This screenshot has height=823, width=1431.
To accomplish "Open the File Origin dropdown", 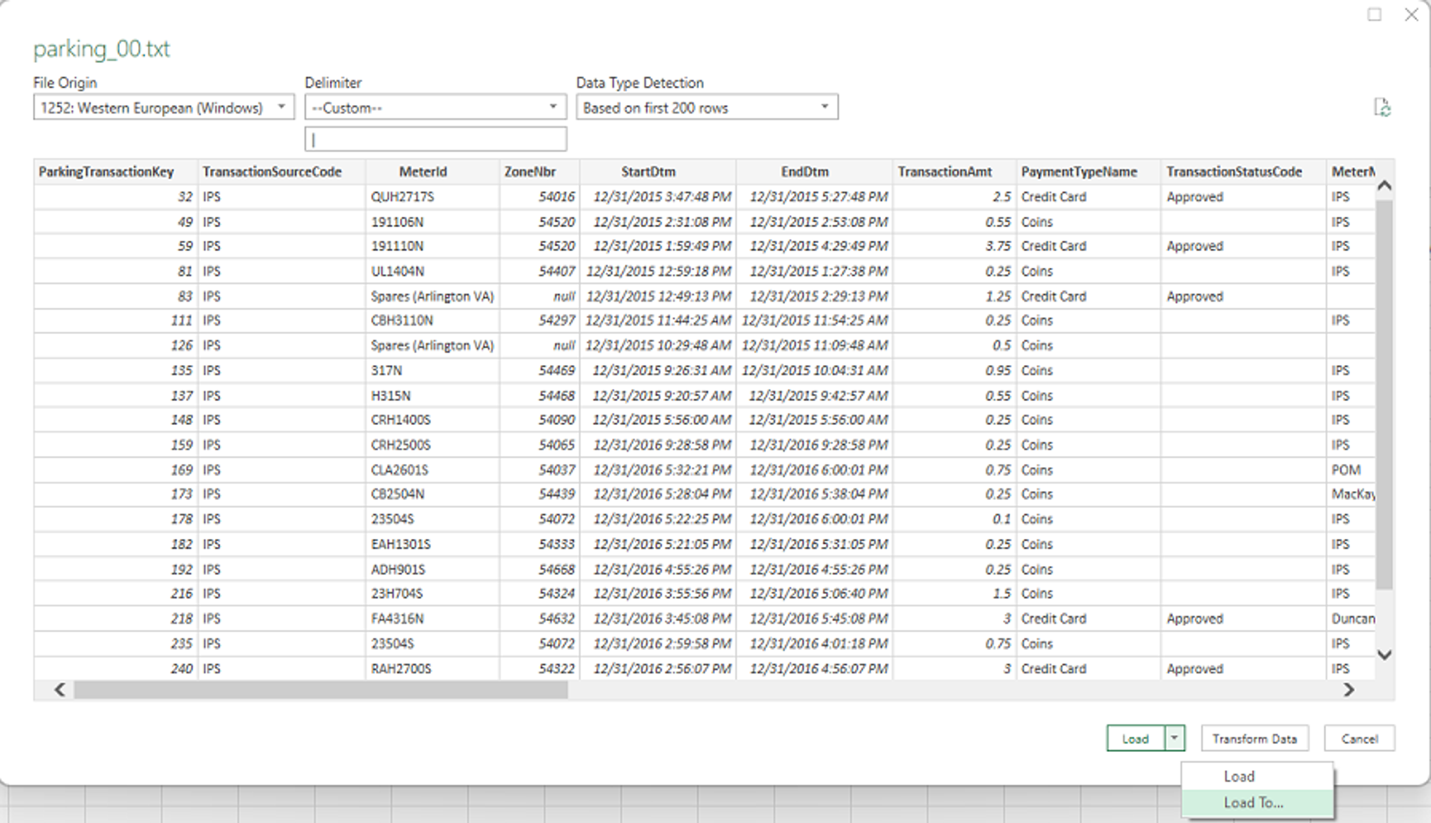I will coord(164,107).
